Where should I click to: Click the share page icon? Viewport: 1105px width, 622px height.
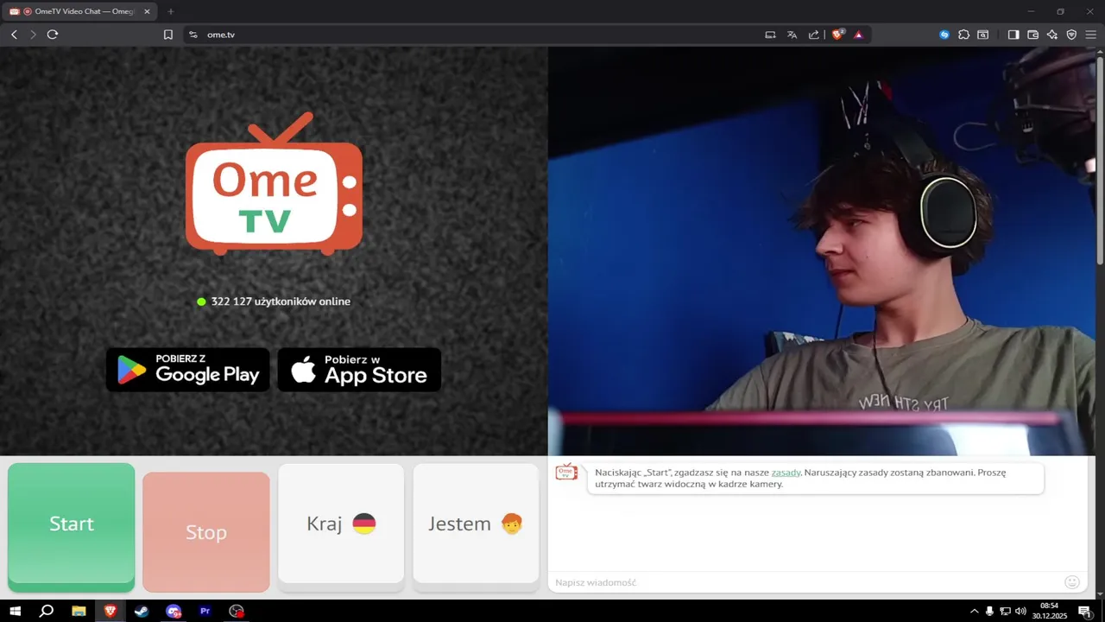tap(813, 35)
